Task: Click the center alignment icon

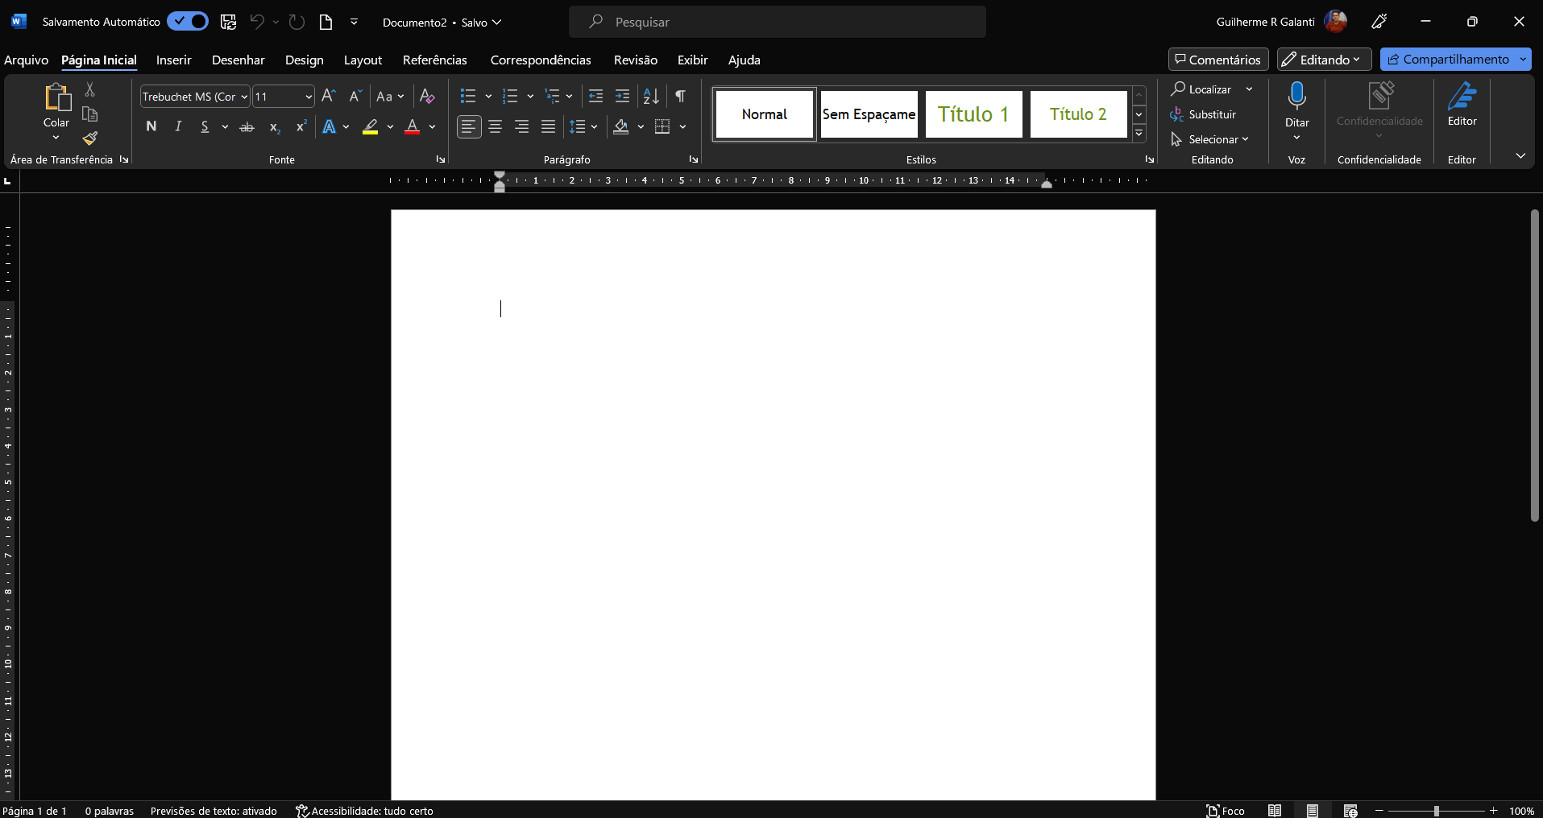Action: tap(496, 126)
